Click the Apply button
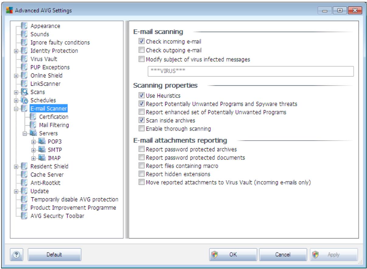This screenshot has width=367, height=269. [x=334, y=254]
